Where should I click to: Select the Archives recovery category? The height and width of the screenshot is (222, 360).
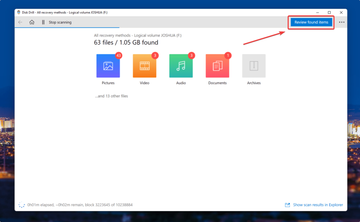253,65
